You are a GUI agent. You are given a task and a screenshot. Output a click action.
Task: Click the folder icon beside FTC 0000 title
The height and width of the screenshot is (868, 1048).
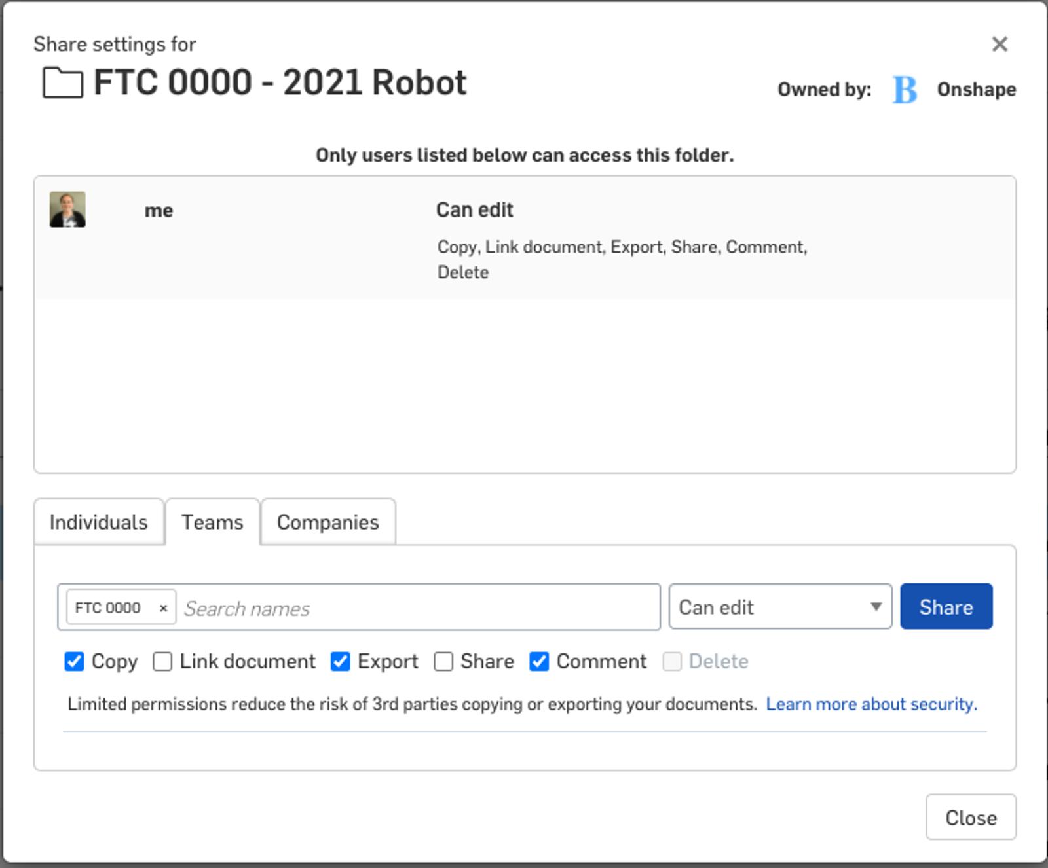(62, 83)
